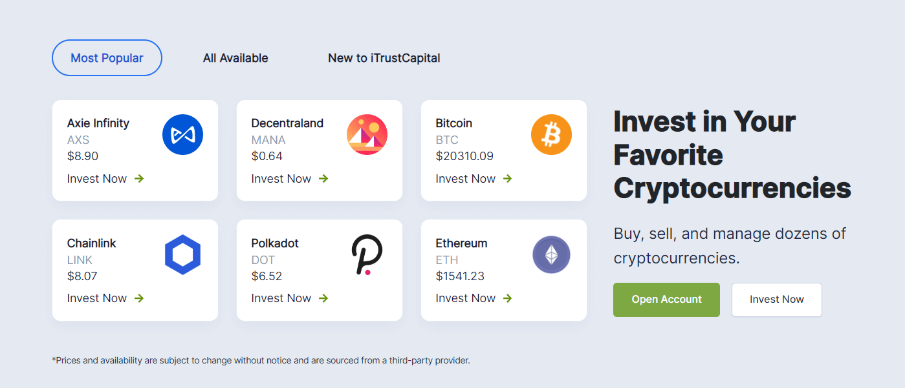Click the prices disclaimer text at the bottom

coord(261,360)
